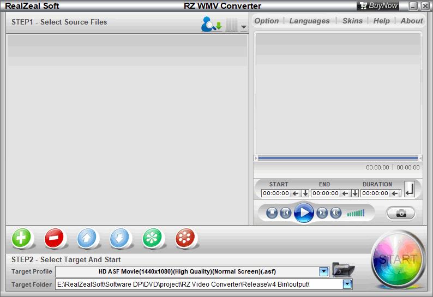Close the RZ WMV Converter window

425,6
